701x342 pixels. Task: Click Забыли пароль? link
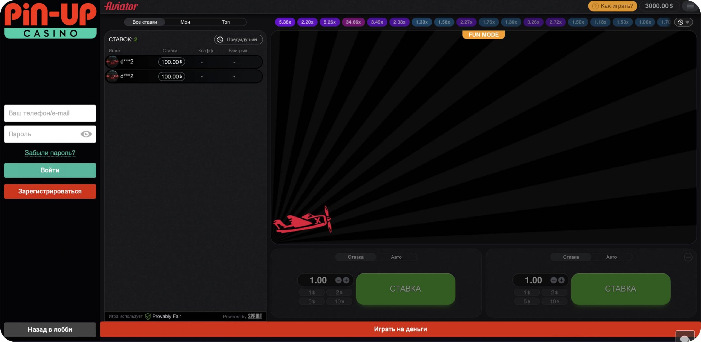pyautogui.click(x=50, y=153)
